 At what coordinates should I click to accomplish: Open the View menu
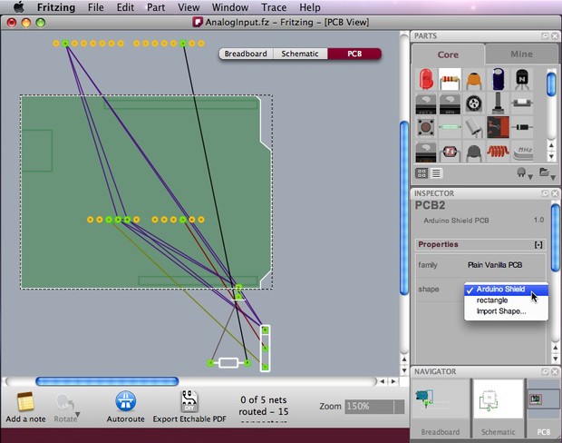[189, 7]
